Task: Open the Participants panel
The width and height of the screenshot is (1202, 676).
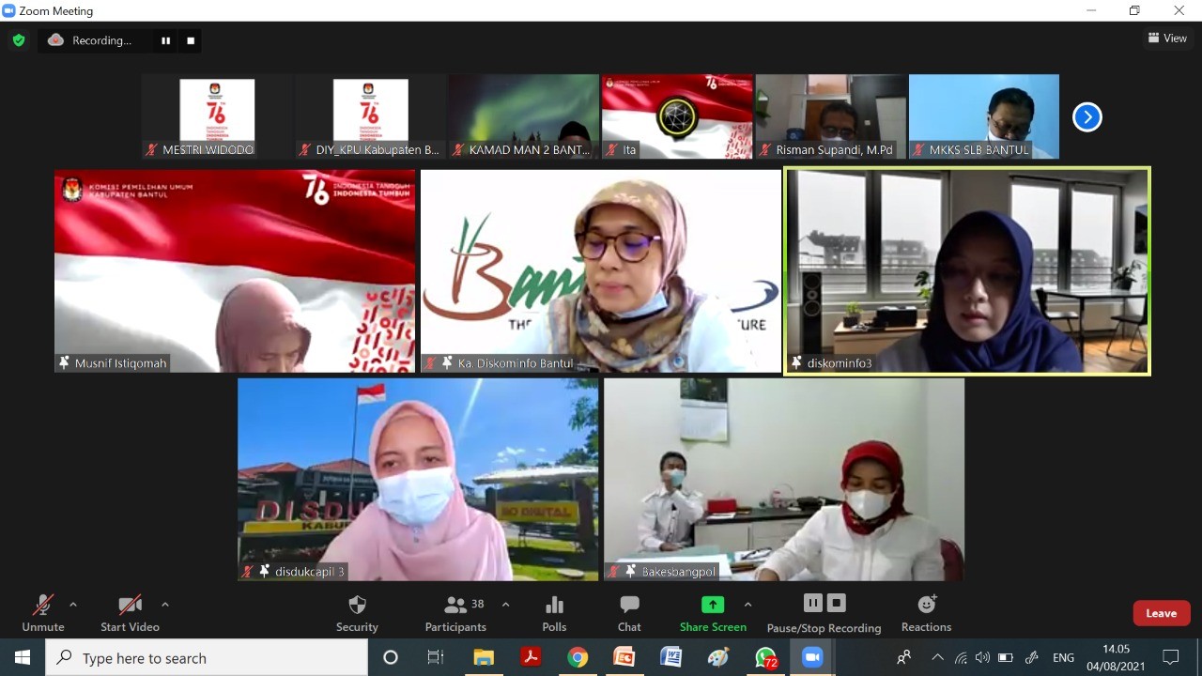Action: 456,612
